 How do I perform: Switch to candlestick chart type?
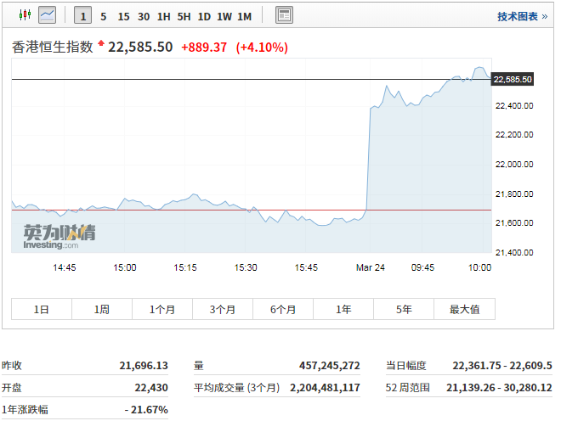pyautogui.click(x=24, y=15)
